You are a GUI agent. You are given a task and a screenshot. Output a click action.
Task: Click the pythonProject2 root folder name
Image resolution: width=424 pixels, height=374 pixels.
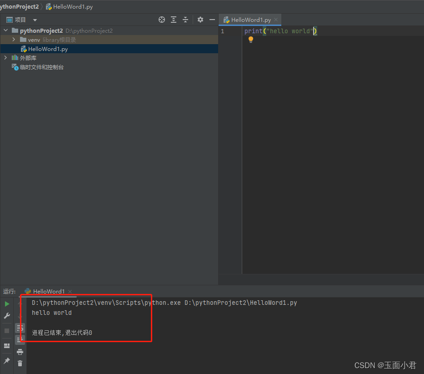(x=41, y=30)
